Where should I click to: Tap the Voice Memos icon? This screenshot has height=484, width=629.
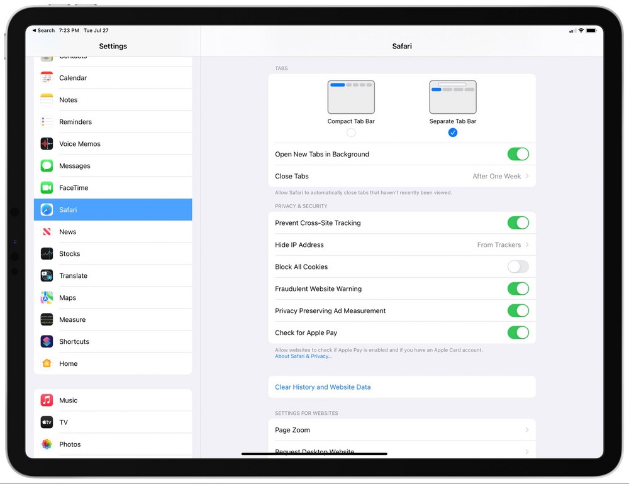47,144
